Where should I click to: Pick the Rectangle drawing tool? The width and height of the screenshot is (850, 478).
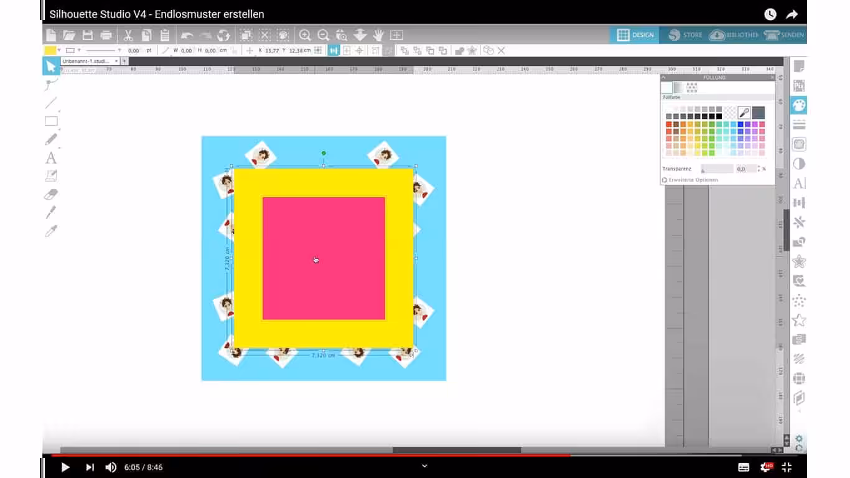(x=51, y=121)
